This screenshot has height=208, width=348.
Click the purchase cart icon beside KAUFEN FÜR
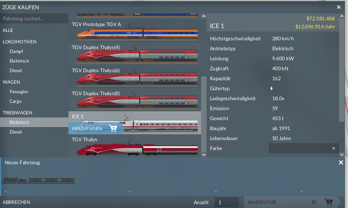point(329,202)
